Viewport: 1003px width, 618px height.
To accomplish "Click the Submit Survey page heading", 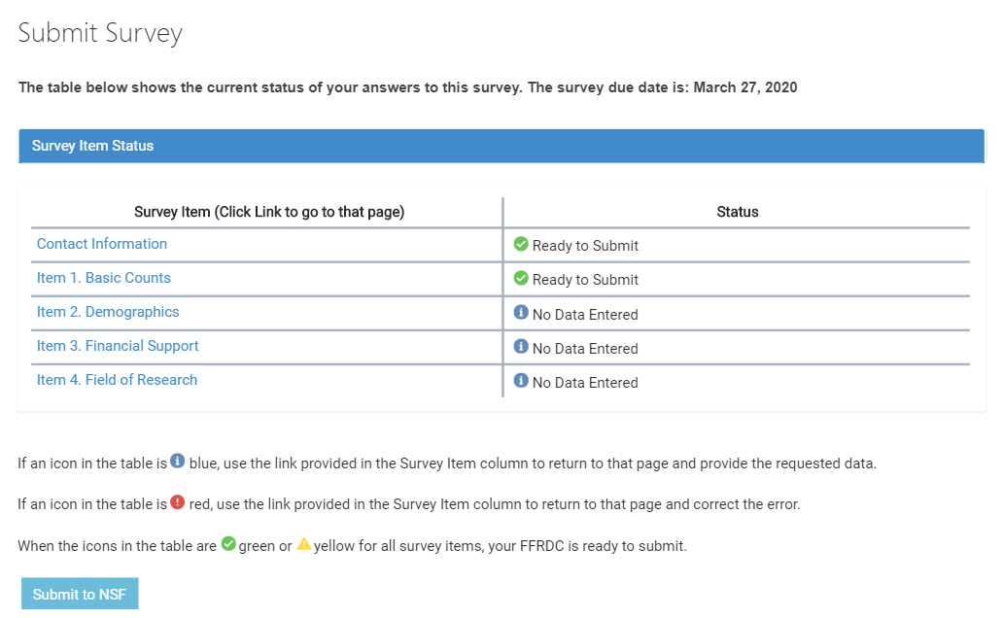I will [x=100, y=34].
